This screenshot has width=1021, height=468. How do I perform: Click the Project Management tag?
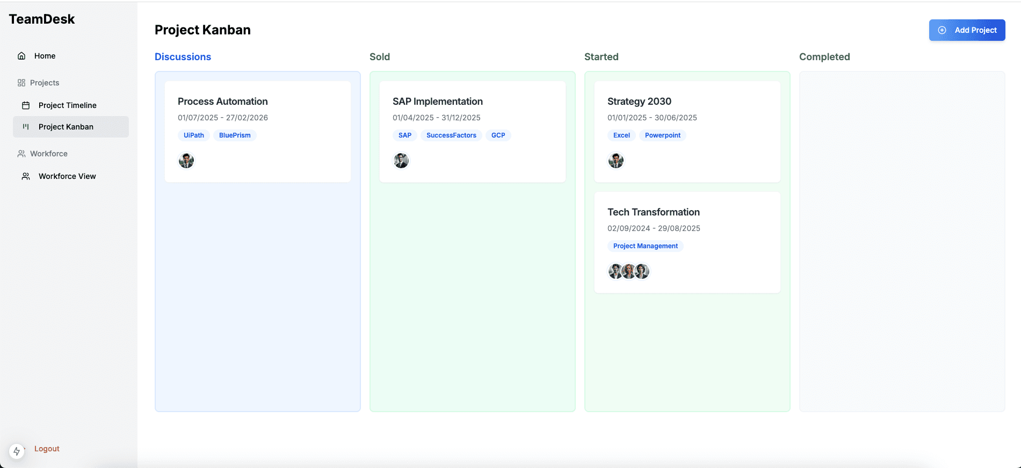[645, 246]
